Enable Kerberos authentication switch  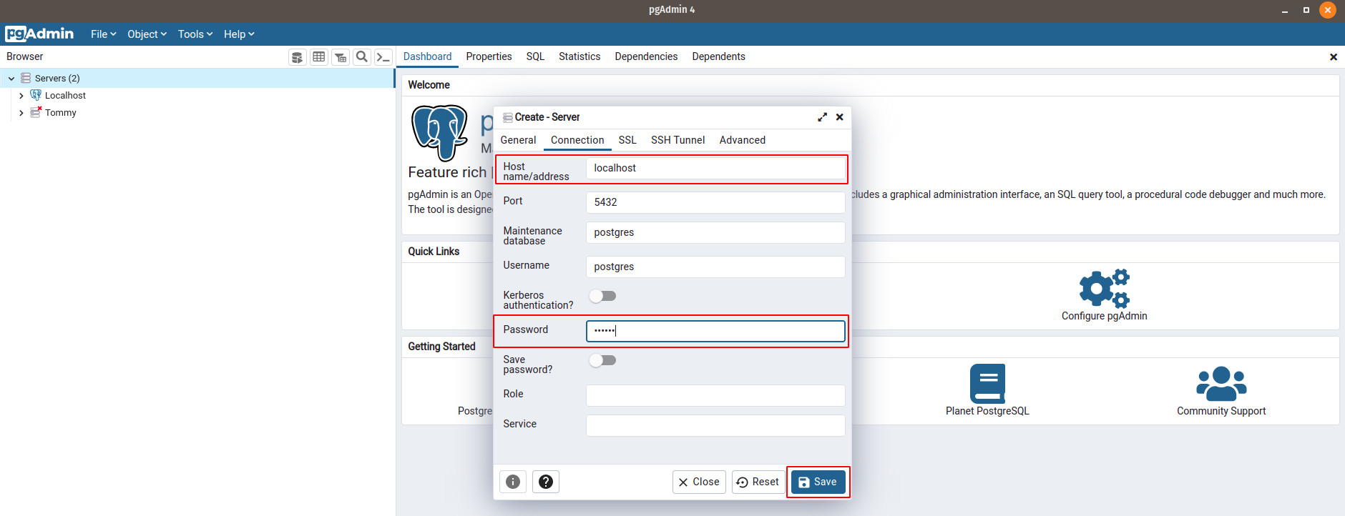pyautogui.click(x=602, y=296)
